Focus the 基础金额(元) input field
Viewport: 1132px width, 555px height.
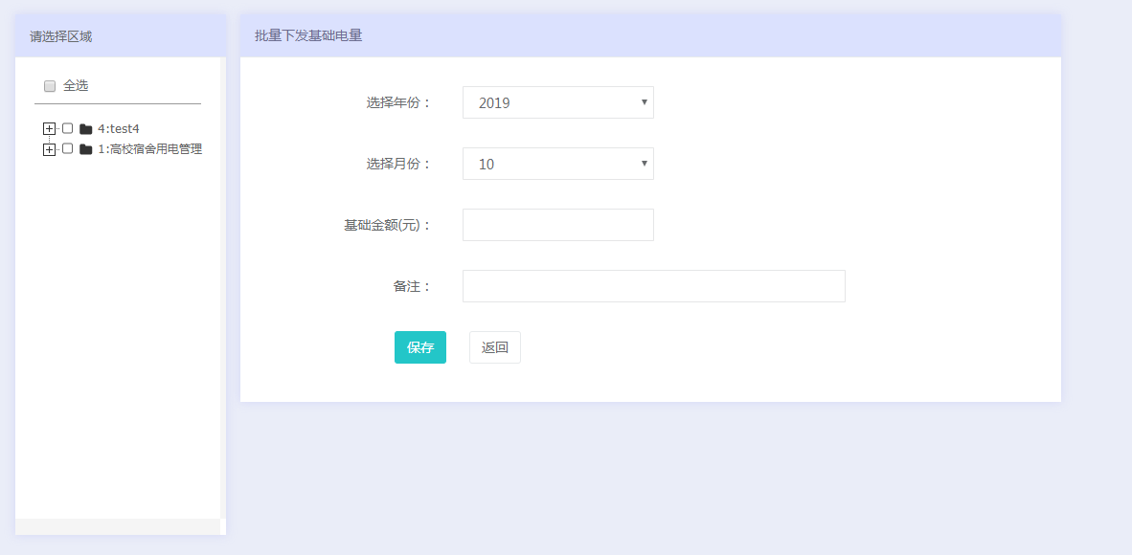click(557, 225)
